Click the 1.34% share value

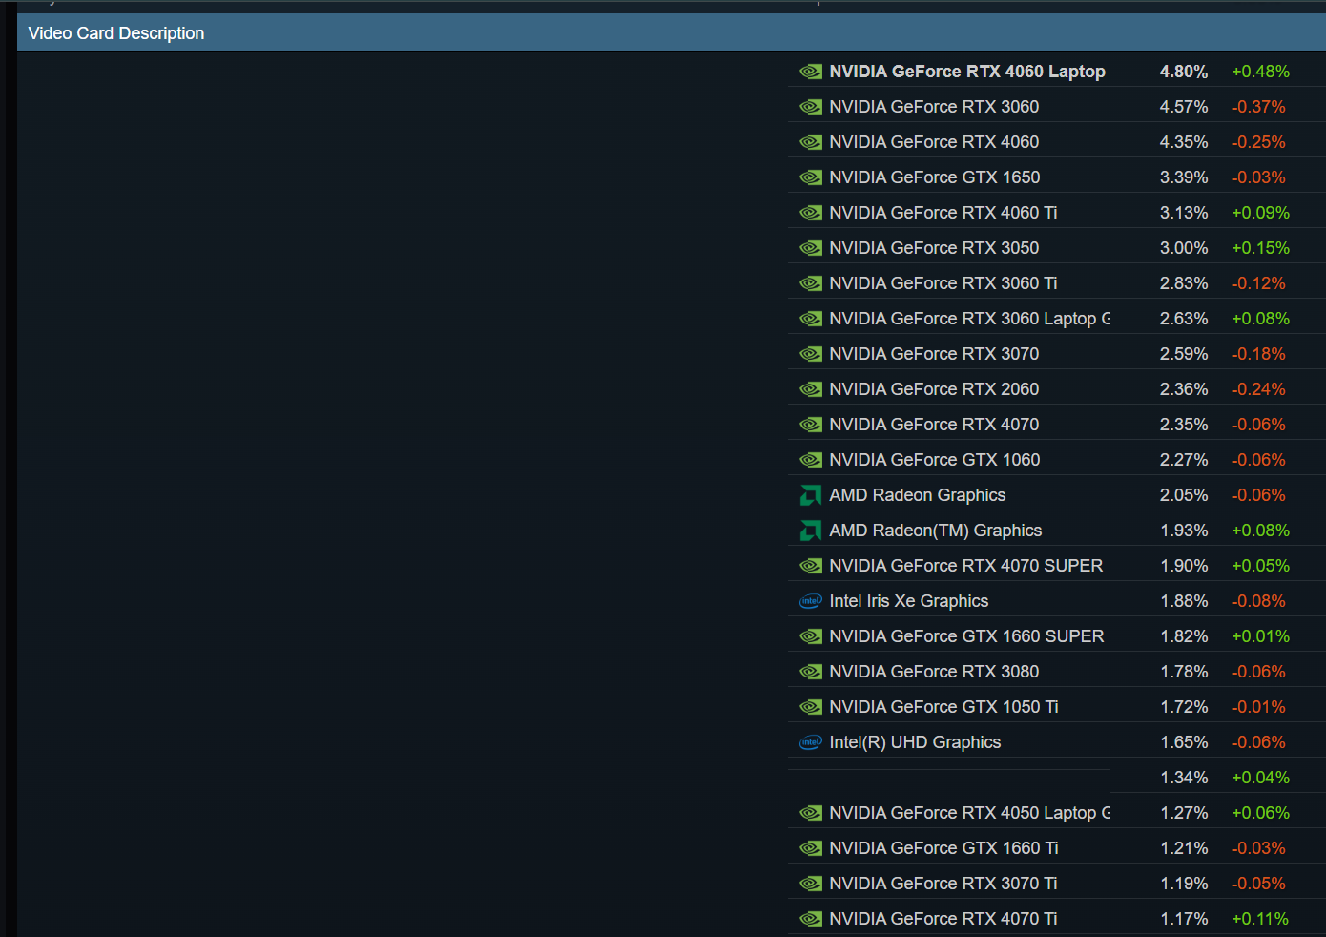(1184, 778)
